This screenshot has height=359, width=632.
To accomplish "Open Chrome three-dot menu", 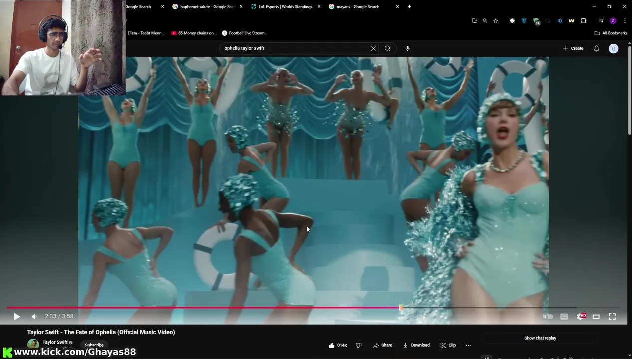I will coord(625,21).
